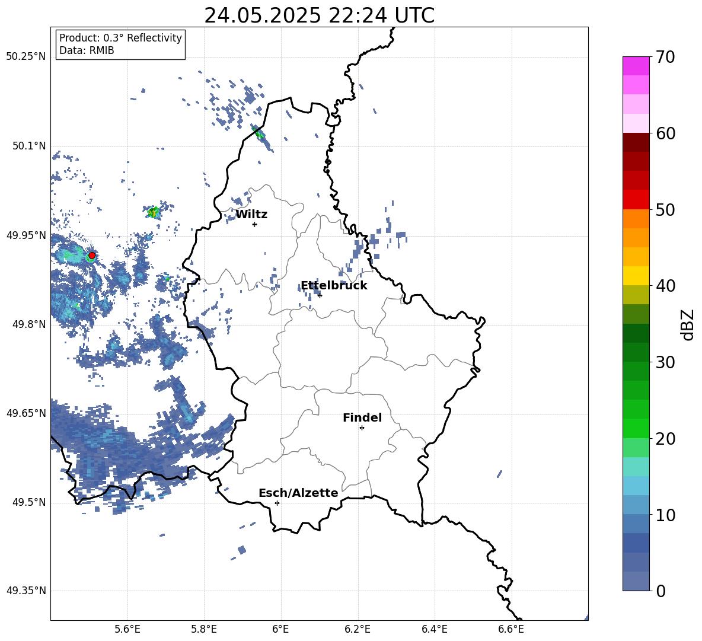Click the 6.4°E longitude label
The height and width of the screenshot is (641, 702).
pyautogui.click(x=435, y=630)
